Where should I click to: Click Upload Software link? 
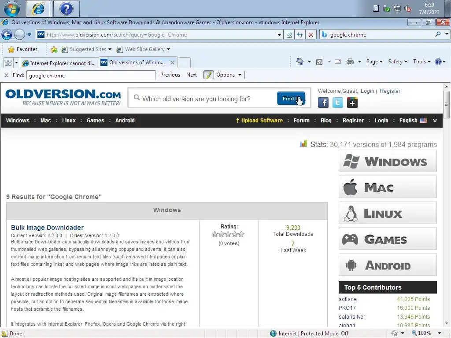point(259,121)
